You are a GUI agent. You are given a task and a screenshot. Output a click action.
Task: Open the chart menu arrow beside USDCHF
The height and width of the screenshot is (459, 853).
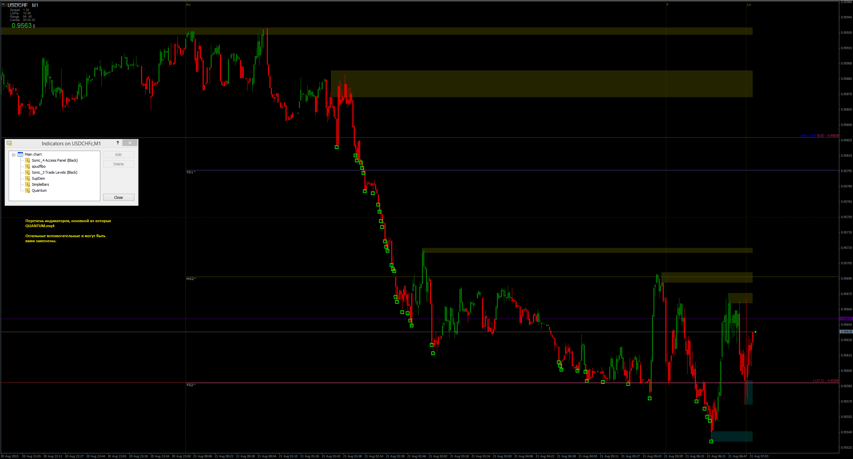pos(3,4)
